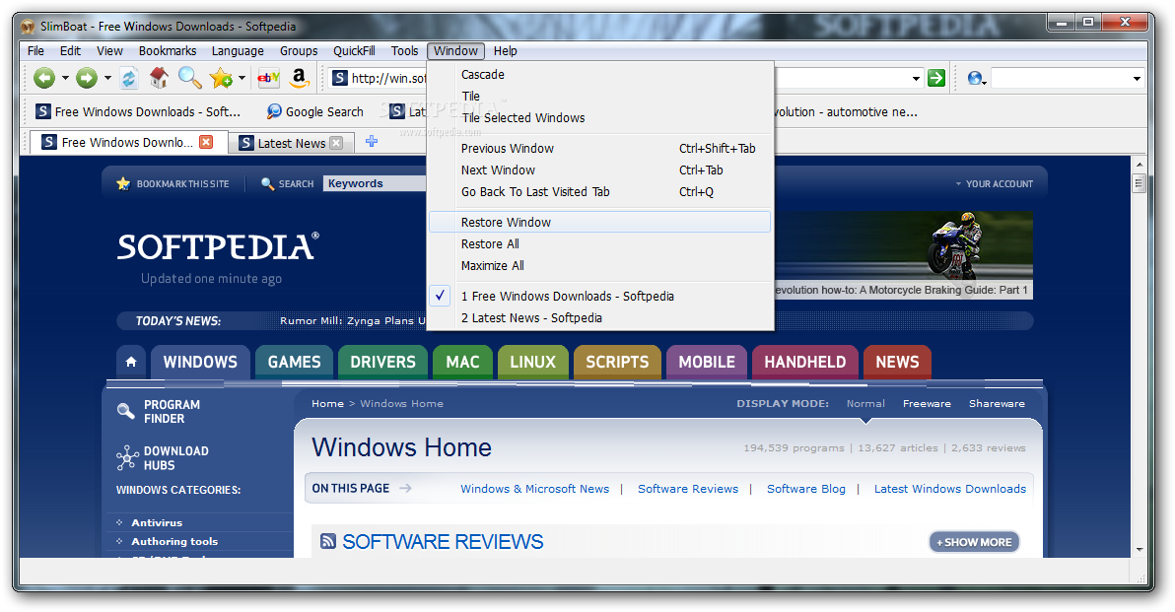Screen dimensions: 1175x612
Task: Select checked window 1 Free Windows Downloads
Action: pyautogui.click(x=600, y=296)
